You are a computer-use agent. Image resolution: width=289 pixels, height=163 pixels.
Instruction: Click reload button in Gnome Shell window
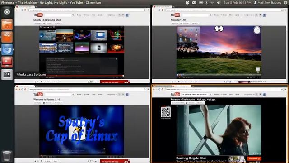22,10
